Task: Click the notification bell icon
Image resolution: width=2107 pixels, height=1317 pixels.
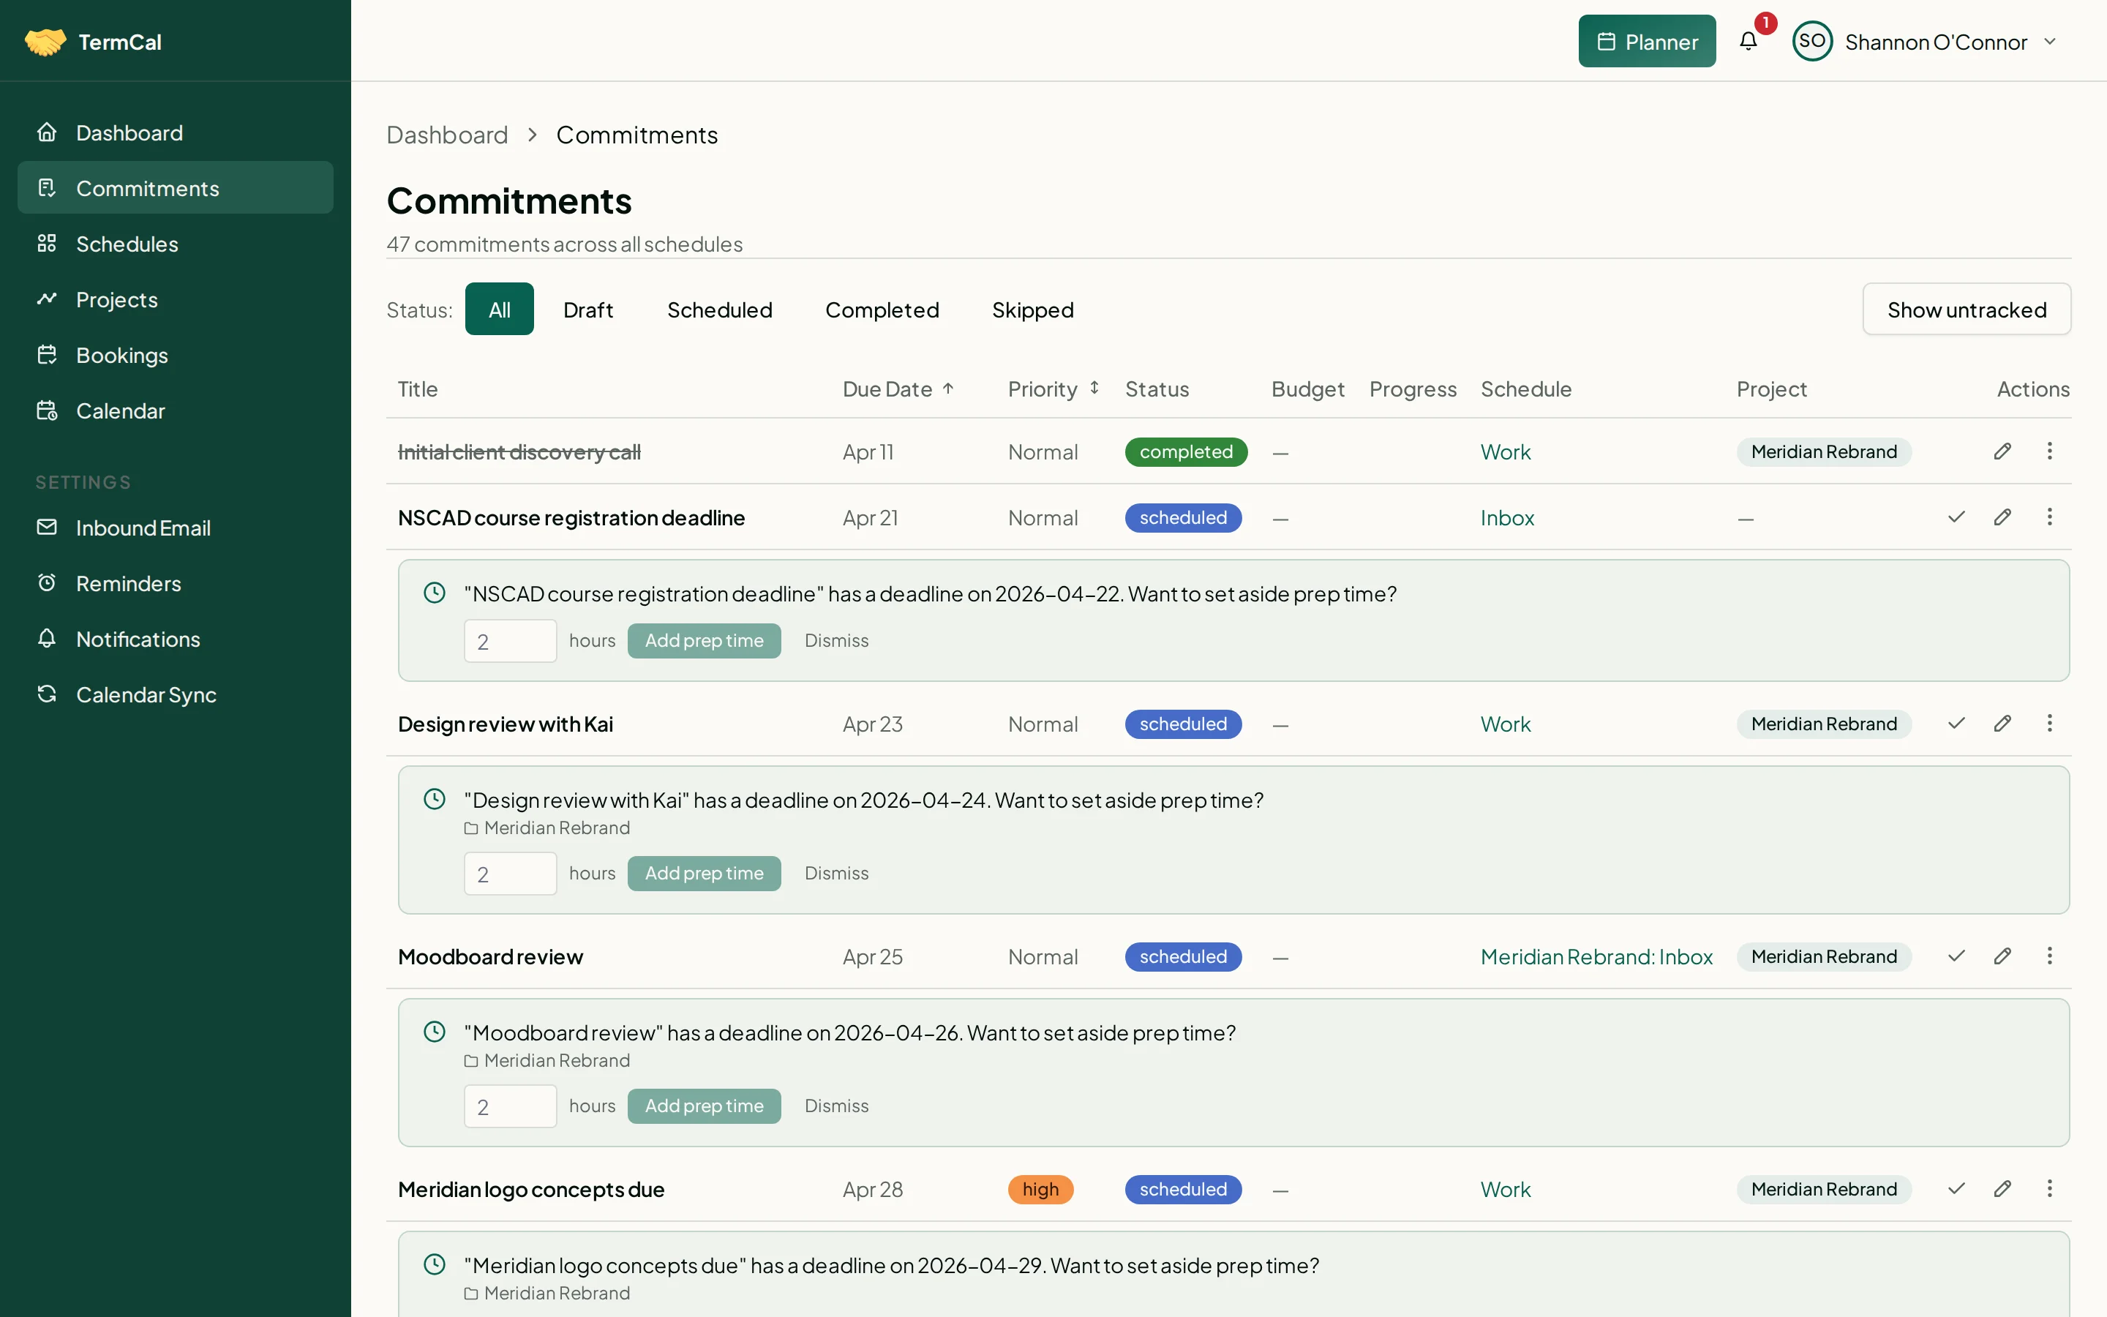Action: 1749,40
